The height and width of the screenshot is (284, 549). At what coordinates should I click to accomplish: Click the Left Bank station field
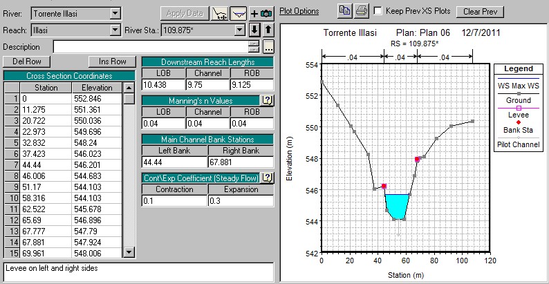pos(174,162)
